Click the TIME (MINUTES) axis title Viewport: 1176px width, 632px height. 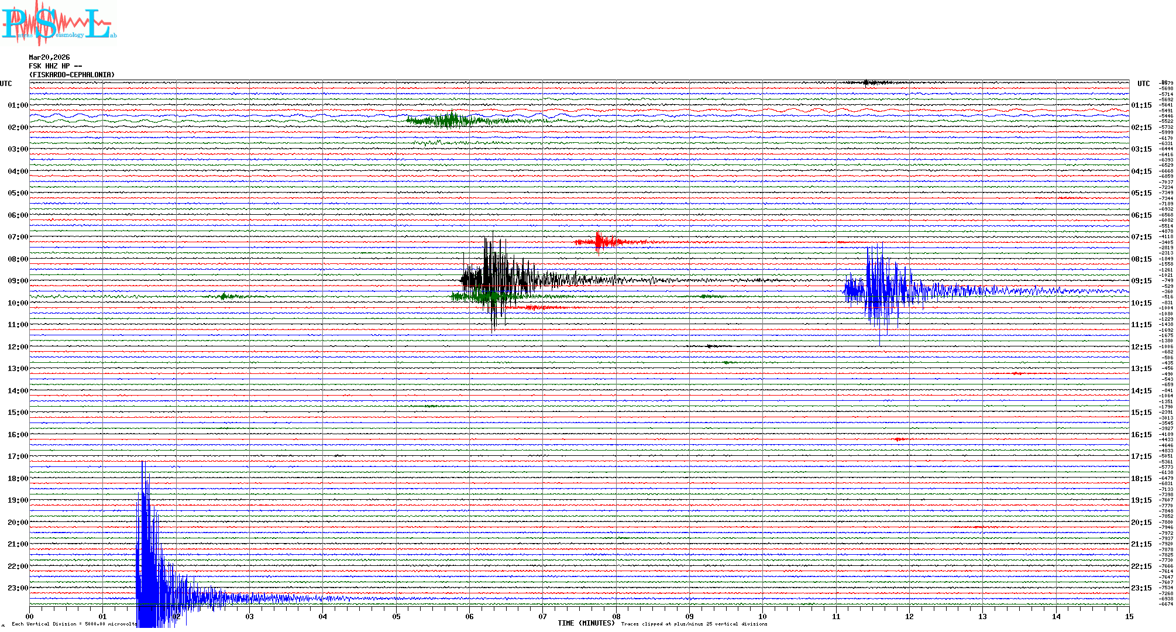point(586,623)
